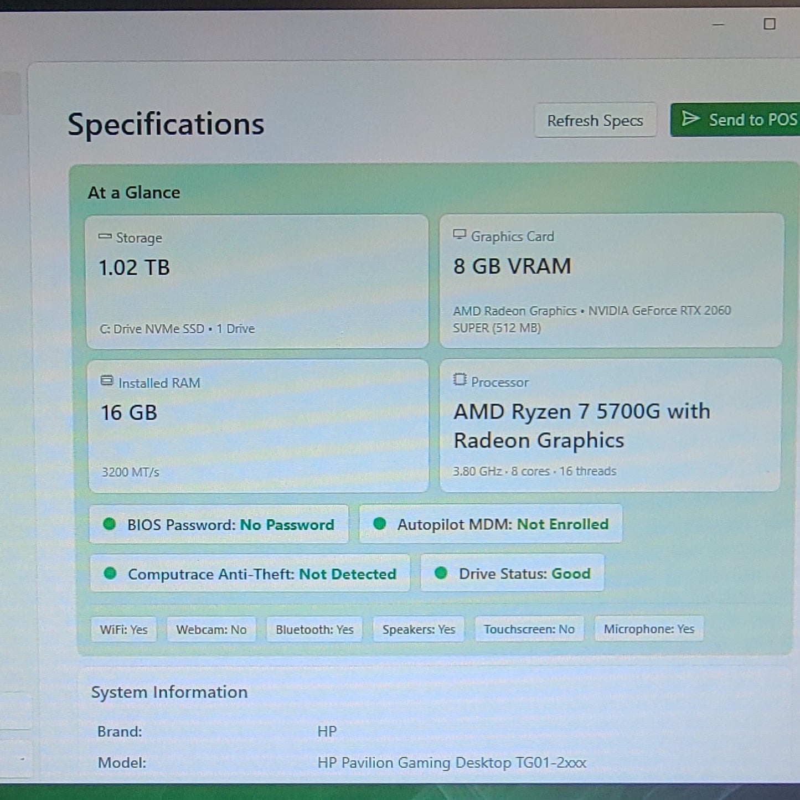Maximize the application window
The width and height of the screenshot is (800, 800).
770,24
